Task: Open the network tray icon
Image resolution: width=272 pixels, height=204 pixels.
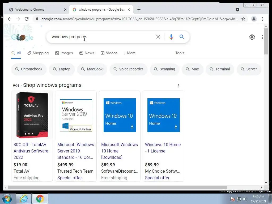Action: pos(239,199)
